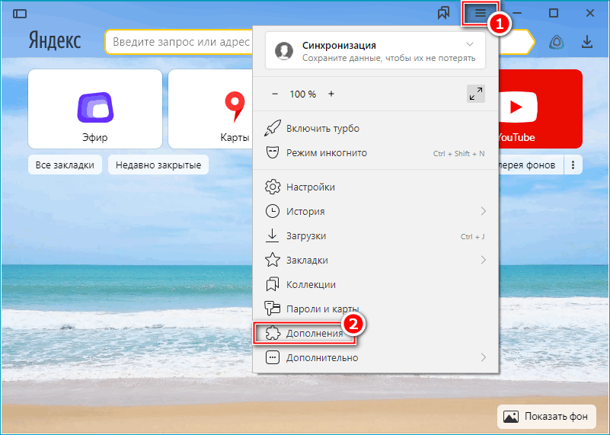Click Показать фон button
The width and height of the screenshot is (610, 435).
pos(546,417)
